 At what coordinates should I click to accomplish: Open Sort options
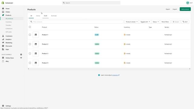(185, 22)
